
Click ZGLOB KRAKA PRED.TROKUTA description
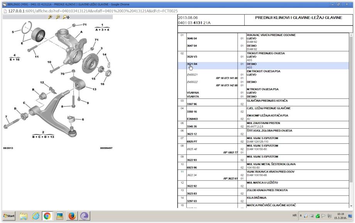tap(267, 190)
